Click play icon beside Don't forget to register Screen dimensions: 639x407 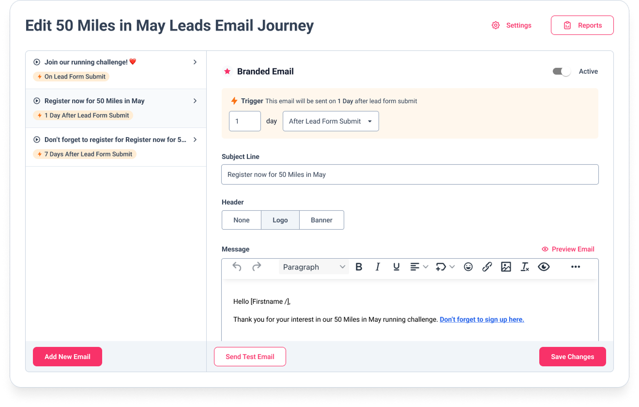37,140
